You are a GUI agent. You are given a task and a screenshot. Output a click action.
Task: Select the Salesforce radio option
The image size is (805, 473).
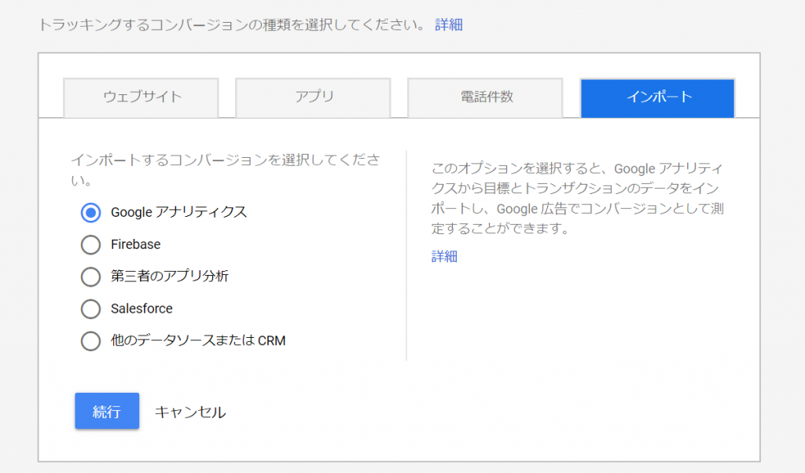click(91, 309)
